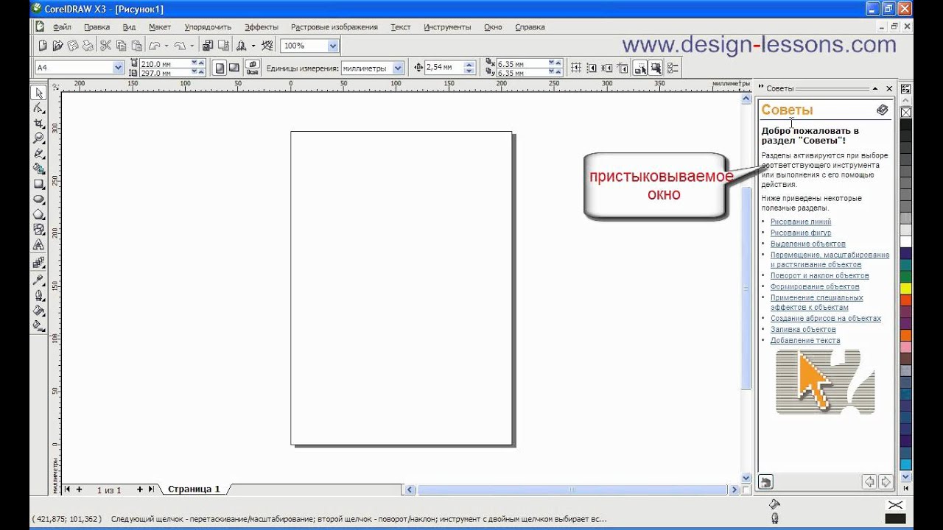This screenshot has width=943, height=530.
Task: Toggle Dynamic guides
Action: click(x=623, y=68)
